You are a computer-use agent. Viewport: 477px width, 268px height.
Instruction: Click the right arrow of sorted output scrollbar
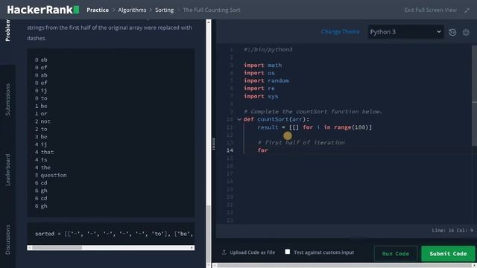(192, 248)
